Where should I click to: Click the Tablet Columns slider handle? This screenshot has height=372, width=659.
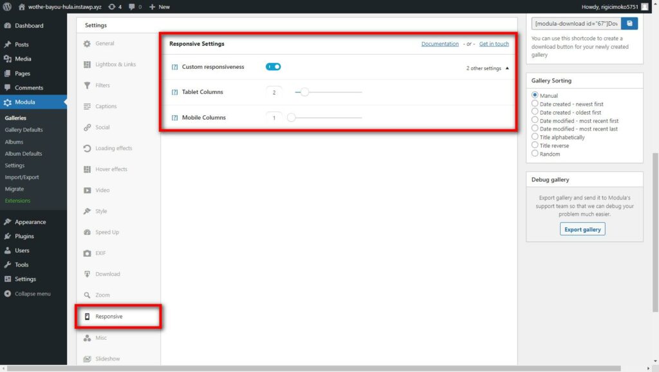click(305, 92)
